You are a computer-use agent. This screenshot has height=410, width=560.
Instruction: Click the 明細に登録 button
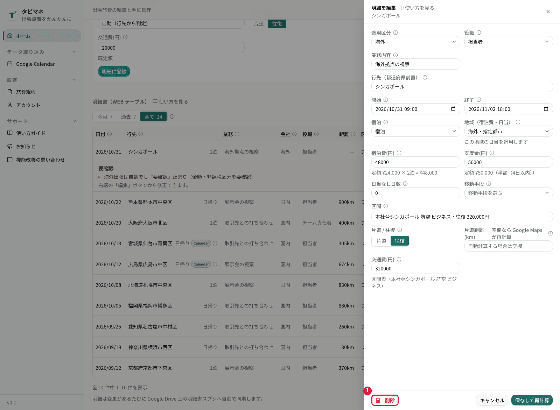114,71
